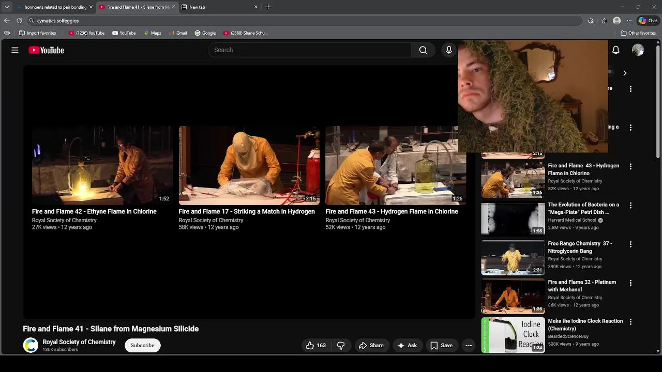Open Royal Society of Chemistry channel avatar
662x372 pixels.
click(x=31, y=345)
